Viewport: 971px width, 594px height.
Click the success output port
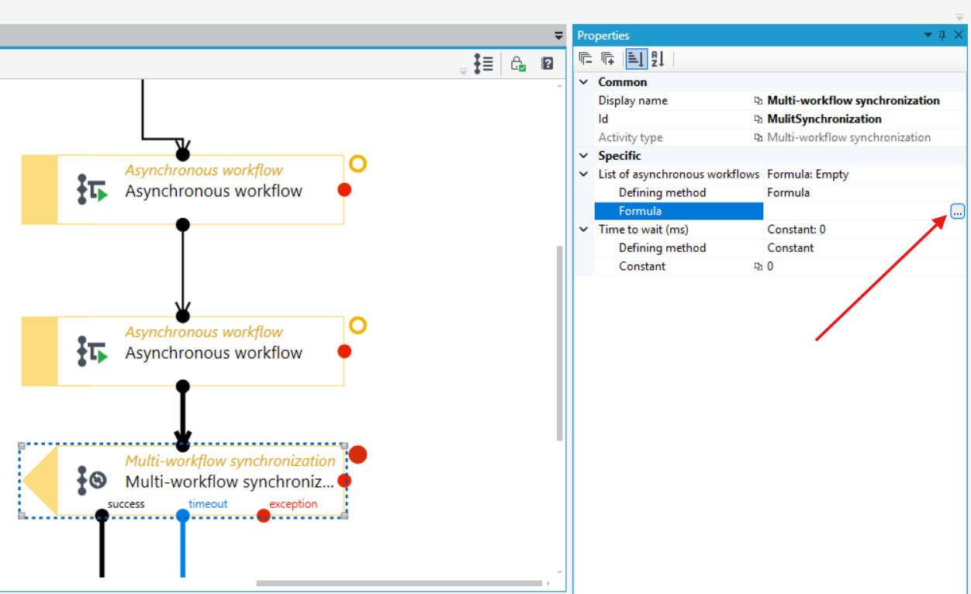[x=102, y=516]
